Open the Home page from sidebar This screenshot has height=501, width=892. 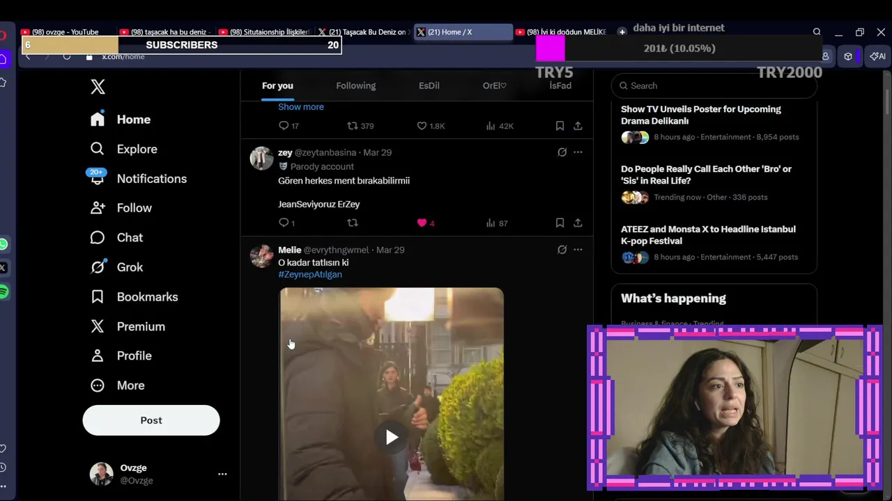[121, 120]
